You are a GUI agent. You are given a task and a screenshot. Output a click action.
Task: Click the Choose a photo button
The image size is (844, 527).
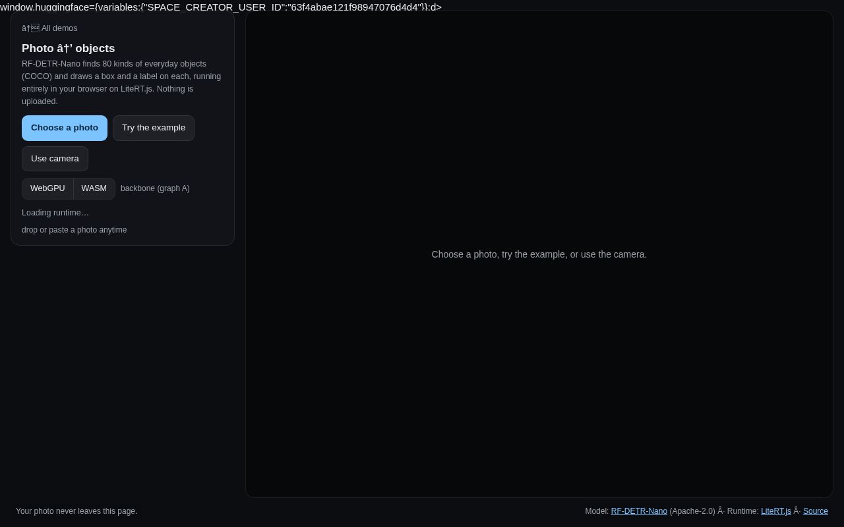(x=65, y=128)
